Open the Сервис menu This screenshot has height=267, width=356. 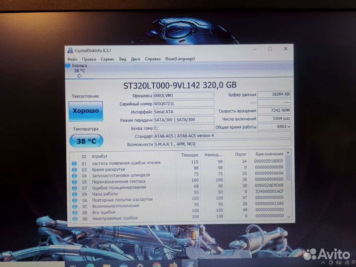pyautogui.click(x=107, y=59)
